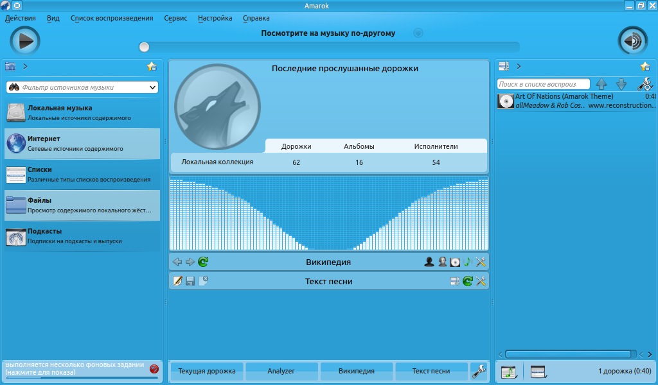
Task: Configure applets with the wrench icon
Action: tap(479, 371)
